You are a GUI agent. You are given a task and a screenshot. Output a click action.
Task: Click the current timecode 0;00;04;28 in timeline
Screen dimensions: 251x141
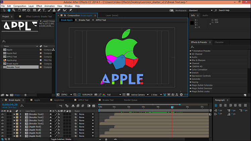pyautogui.click(x=10, y=105)
